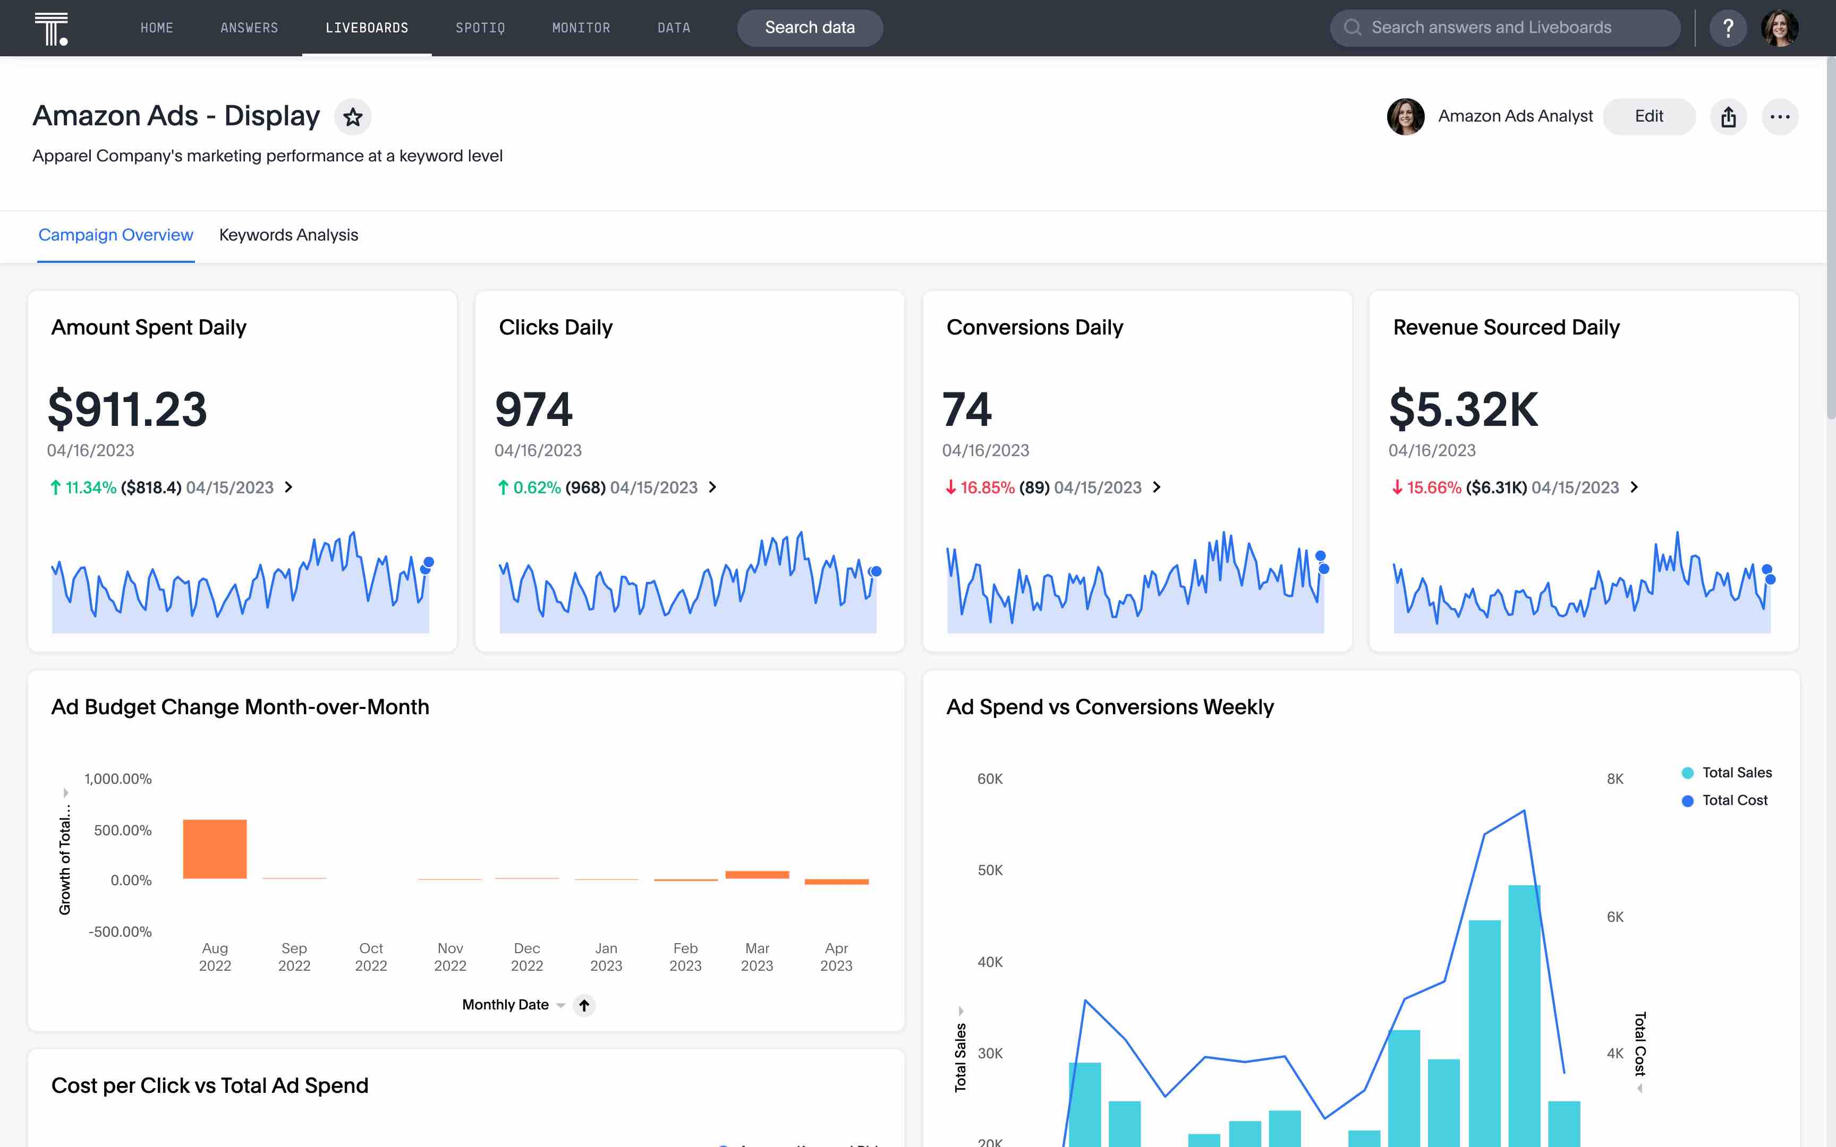Switch to Campaign Overview tab

116,235
